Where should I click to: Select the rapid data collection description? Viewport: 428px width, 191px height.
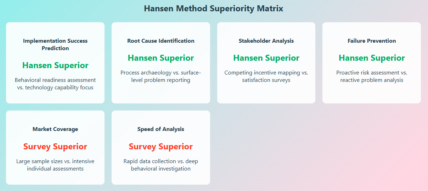(x=161, y=165)
